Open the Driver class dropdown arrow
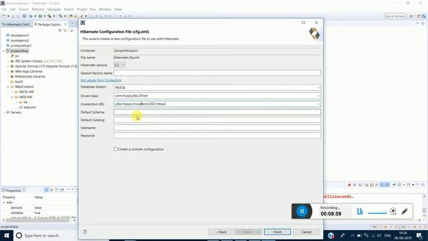 pyautogui.click(x=318, y=96)
